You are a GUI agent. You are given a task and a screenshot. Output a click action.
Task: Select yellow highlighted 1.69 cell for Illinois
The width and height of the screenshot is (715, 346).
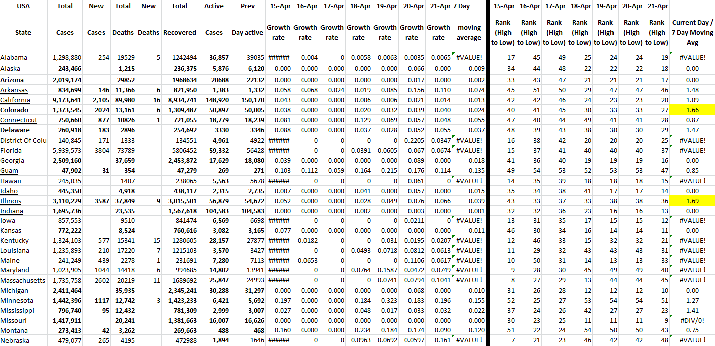coord(692,201)
